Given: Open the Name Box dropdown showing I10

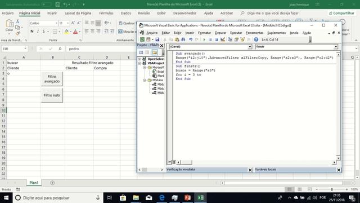Looking at the screenshot, I should tap(25, 48).
